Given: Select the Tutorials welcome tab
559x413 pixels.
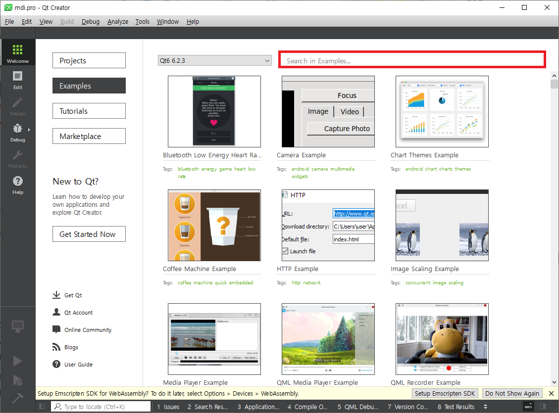Looking at the screenshot, I should (x=89, y=111).
